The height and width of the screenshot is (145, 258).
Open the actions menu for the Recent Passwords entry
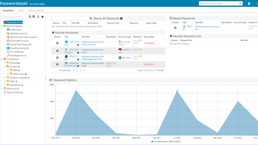click(175, 28)
